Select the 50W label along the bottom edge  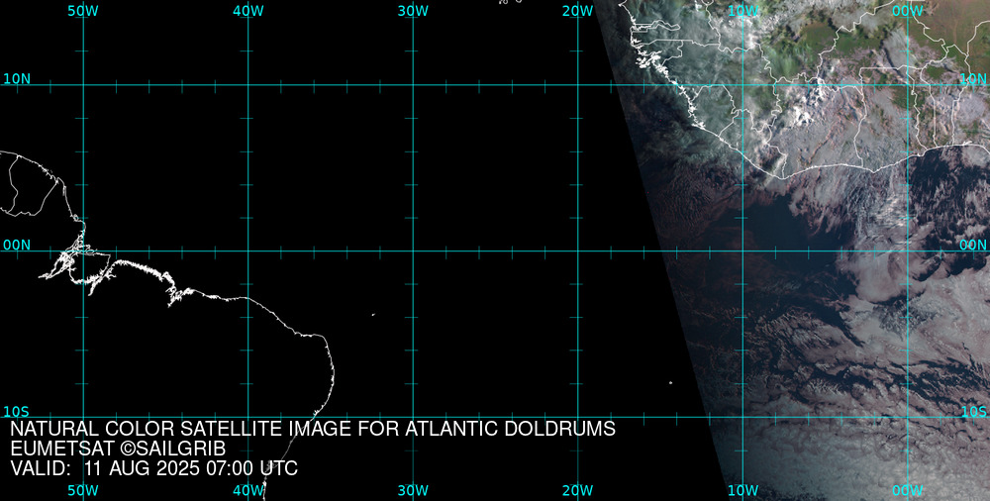pyautogui.click(x=83, y=490)
